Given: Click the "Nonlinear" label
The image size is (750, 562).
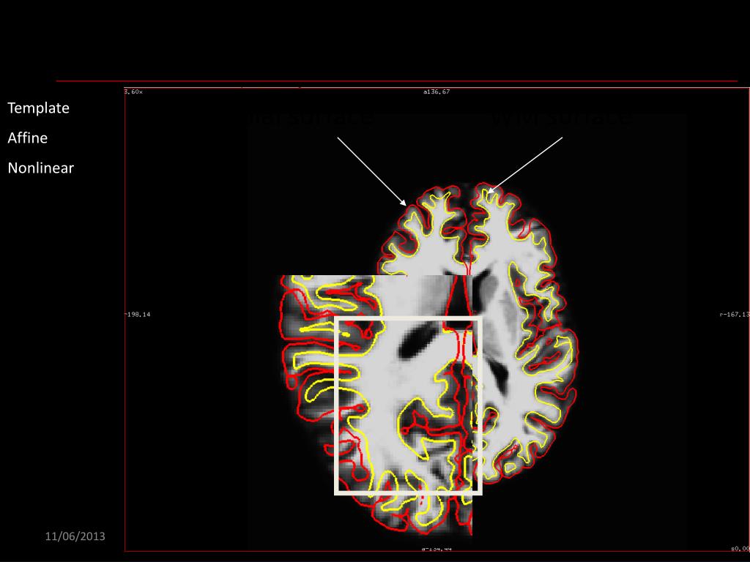Looking at the screenshot, I should [41, 168].
